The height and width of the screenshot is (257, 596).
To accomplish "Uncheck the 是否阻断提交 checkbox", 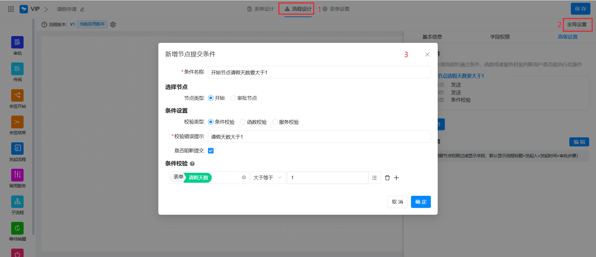I will [211, 151].
